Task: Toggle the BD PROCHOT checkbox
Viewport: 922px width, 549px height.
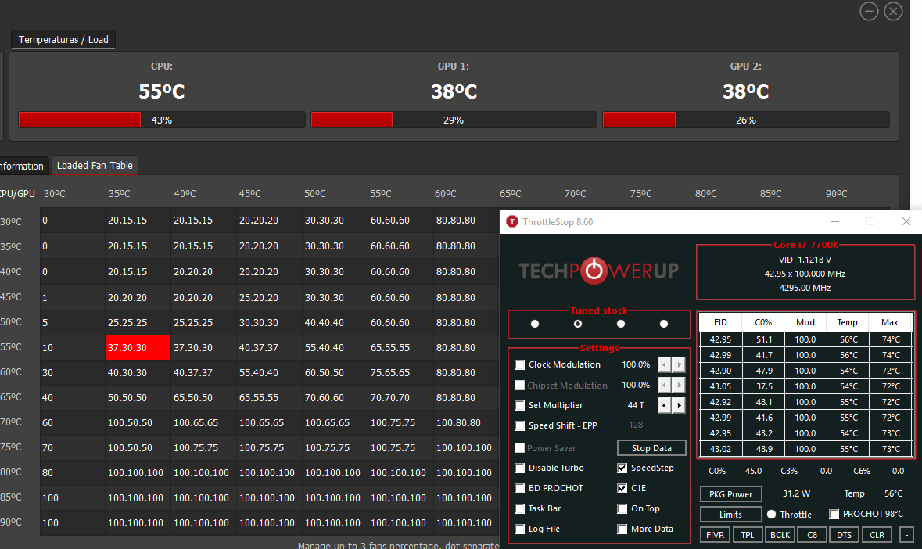Action: (520, 489)
